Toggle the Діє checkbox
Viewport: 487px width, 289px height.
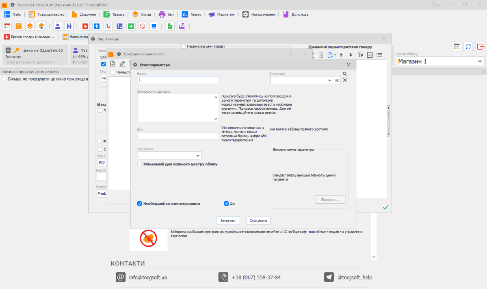227,204
